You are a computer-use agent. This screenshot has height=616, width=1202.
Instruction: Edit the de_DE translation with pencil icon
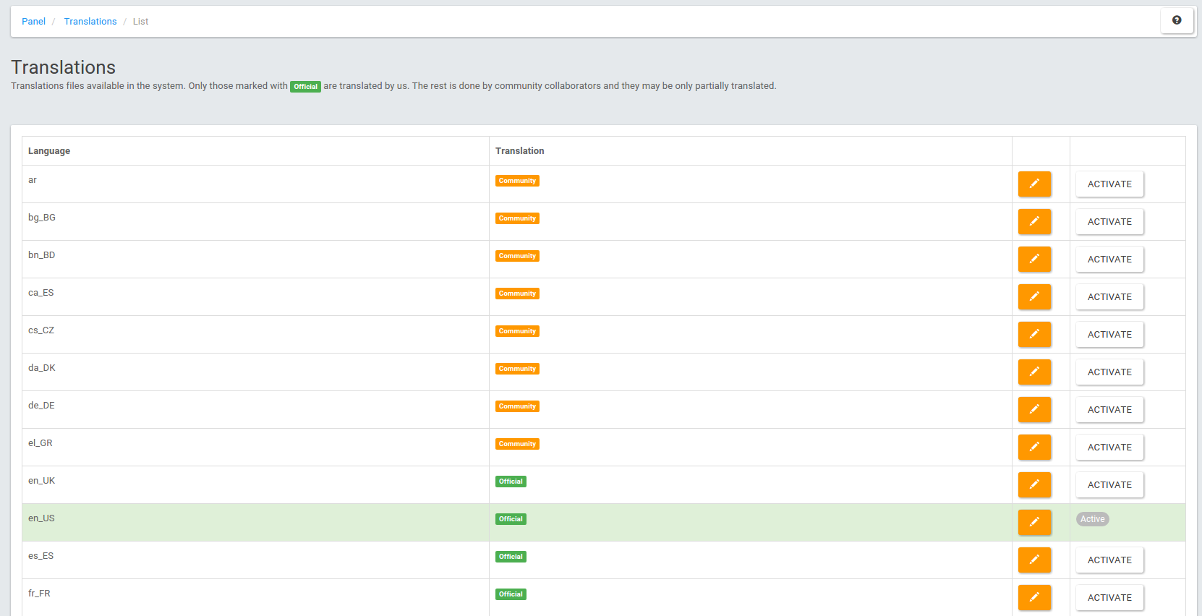pos(1034,409)
